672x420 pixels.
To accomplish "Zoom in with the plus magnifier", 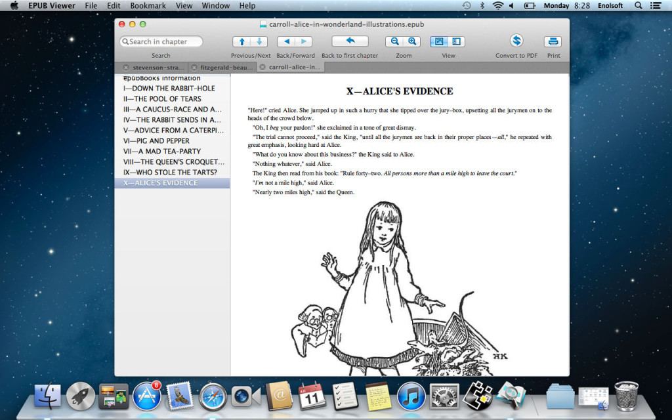I will pyautogui.click(x=412, y=41).
